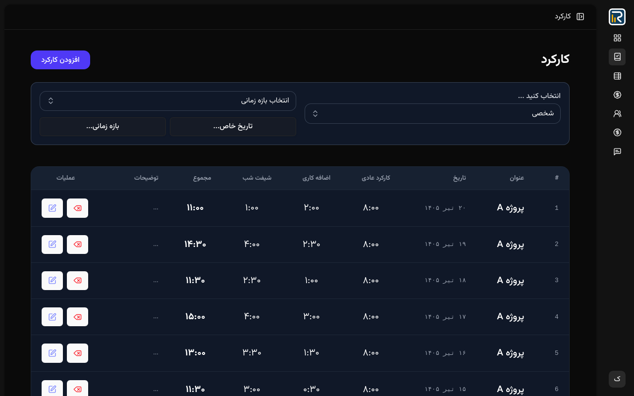This screenshot has height=396, width=634.
Task: Edit row 2 entry dated ۱۹ تیر
Action: [52, 245]
